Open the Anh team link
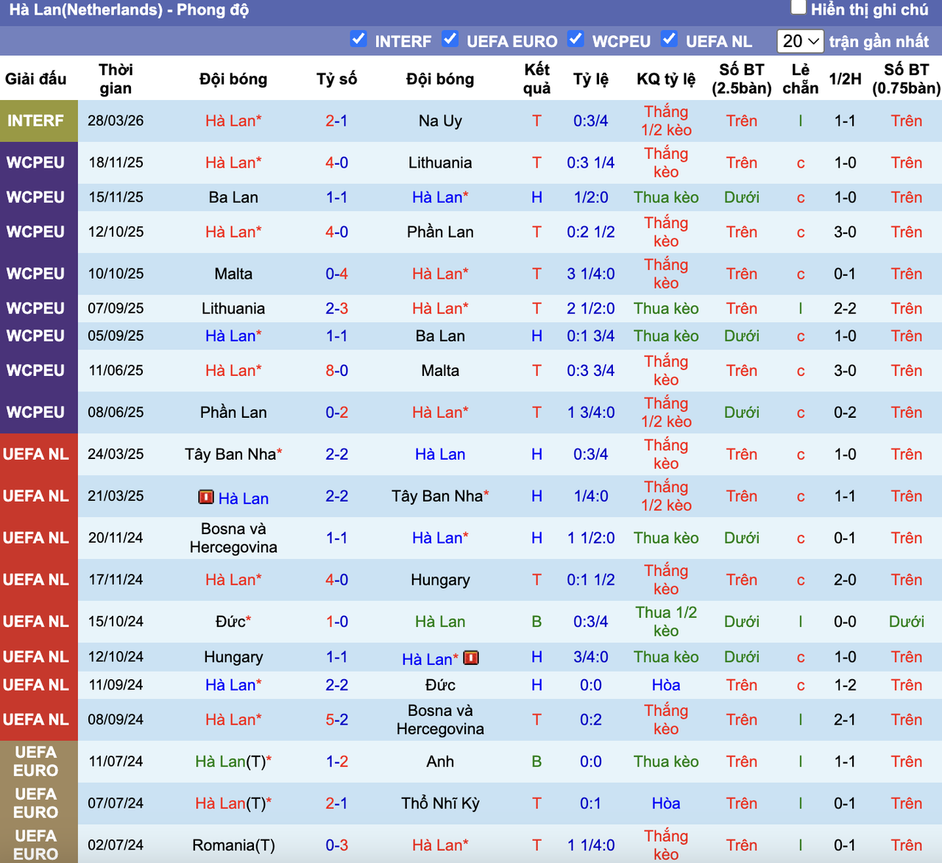The width and height of the screenshot is (942, 863). tap(440, 761)
